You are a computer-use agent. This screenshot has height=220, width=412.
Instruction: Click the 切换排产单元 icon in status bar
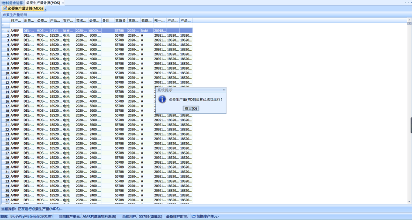(194, 217)
